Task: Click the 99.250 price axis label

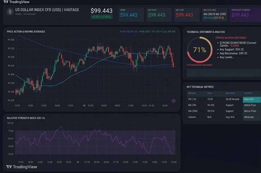Action: click(x=11, y=100)
